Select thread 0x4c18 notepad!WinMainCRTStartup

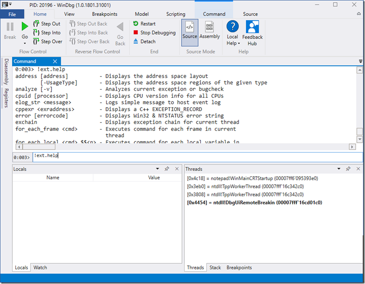point(252,178)
